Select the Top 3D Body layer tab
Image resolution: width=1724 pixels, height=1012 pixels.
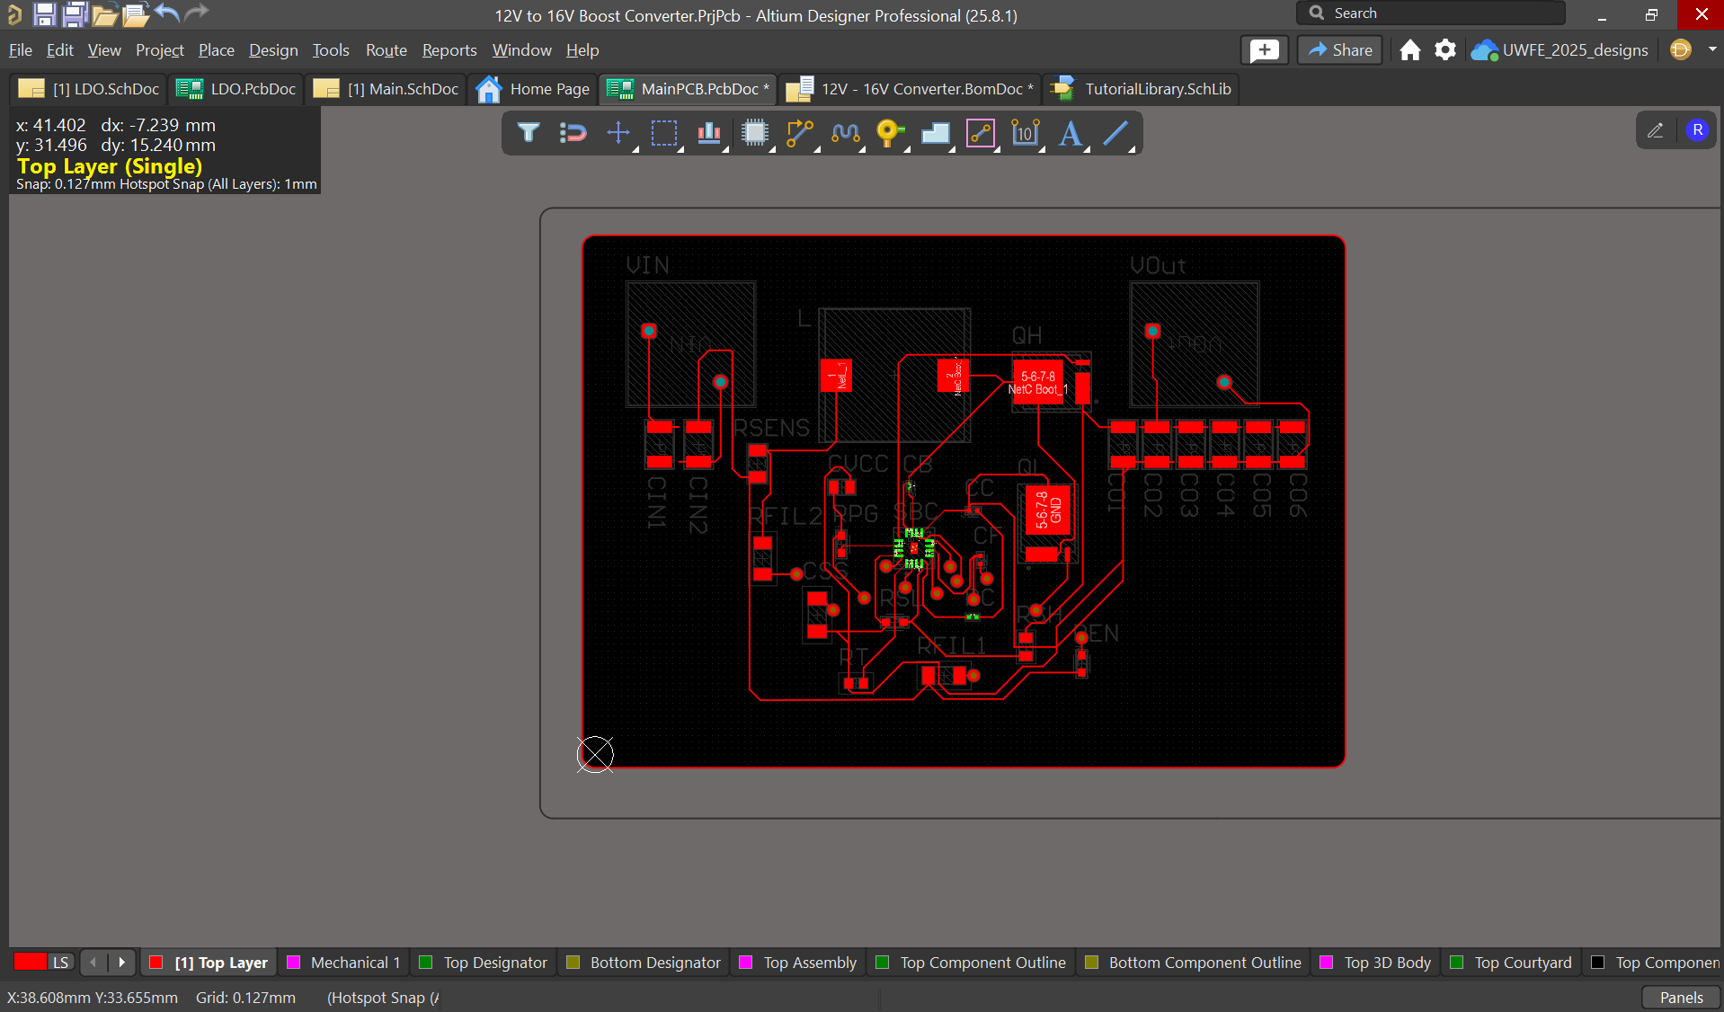(1376, 963)
